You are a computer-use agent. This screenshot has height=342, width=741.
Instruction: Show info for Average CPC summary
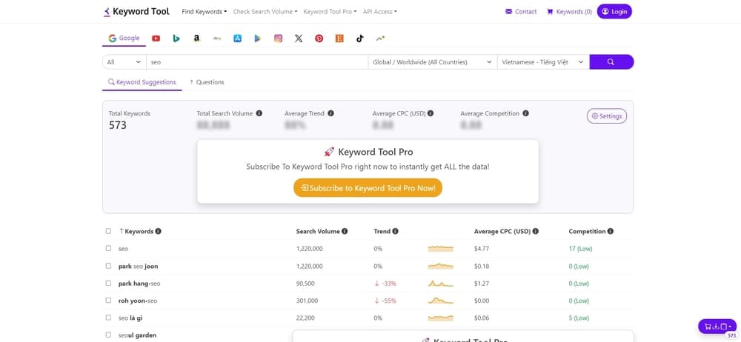click(x=431, y=113)
